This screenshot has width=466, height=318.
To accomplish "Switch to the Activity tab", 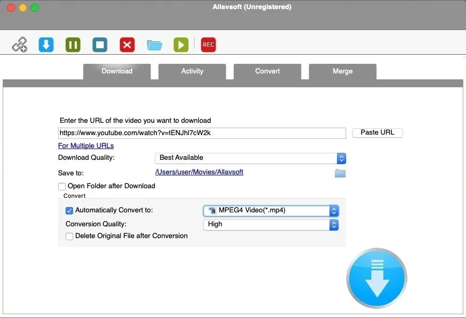I will click(x=192, y=71).
